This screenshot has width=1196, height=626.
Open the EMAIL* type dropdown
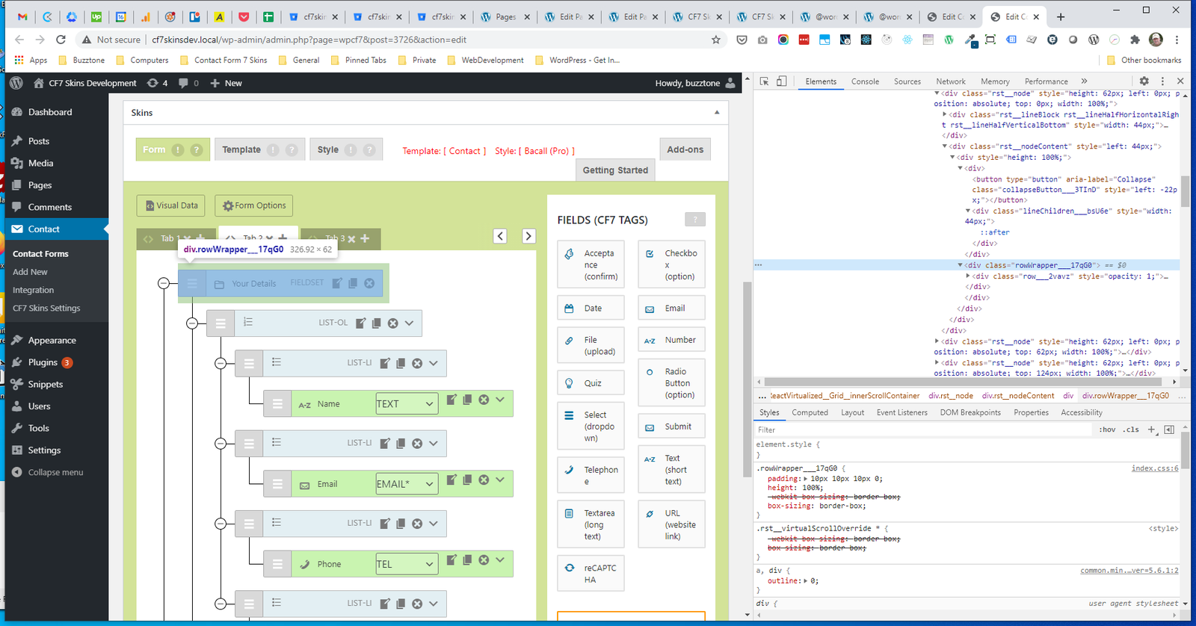point(407,484)
